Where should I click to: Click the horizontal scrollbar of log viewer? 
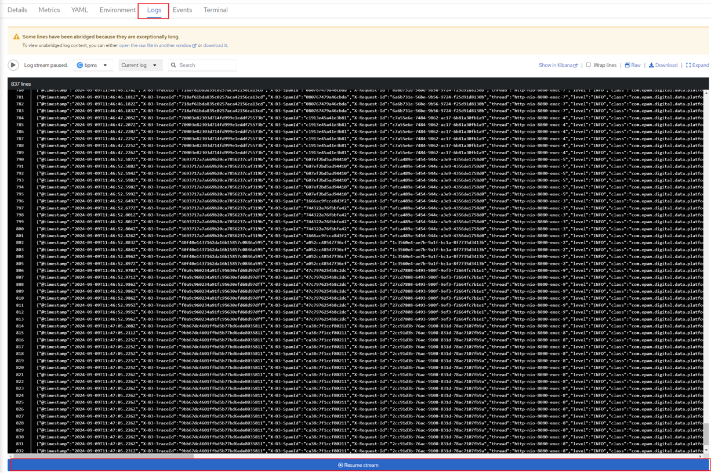[103, 456]
